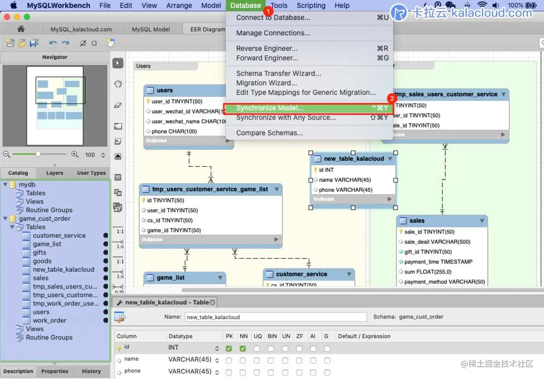Select the place image tool
The width and height of the screenshot is (544, 379).
(x=118, y=156)
